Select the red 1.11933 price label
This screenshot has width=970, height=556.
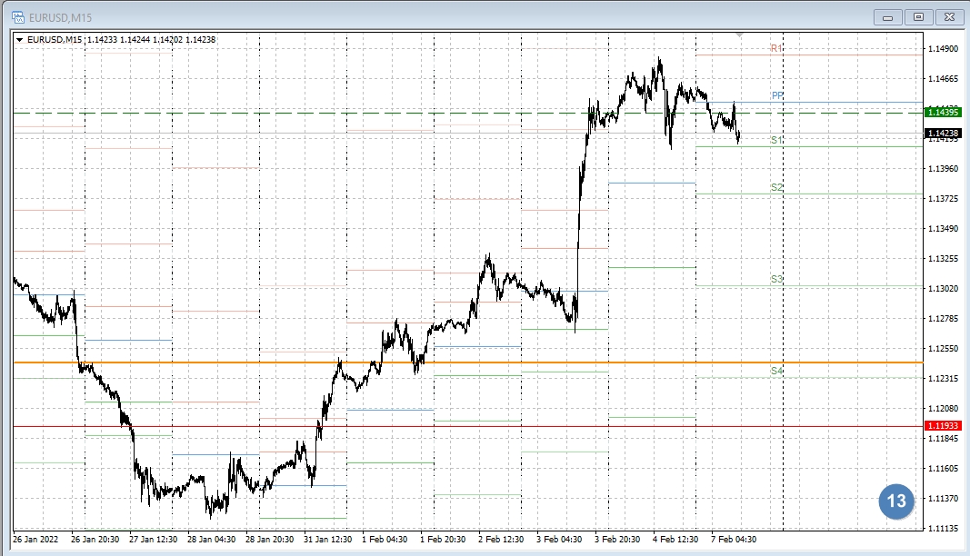944,426
